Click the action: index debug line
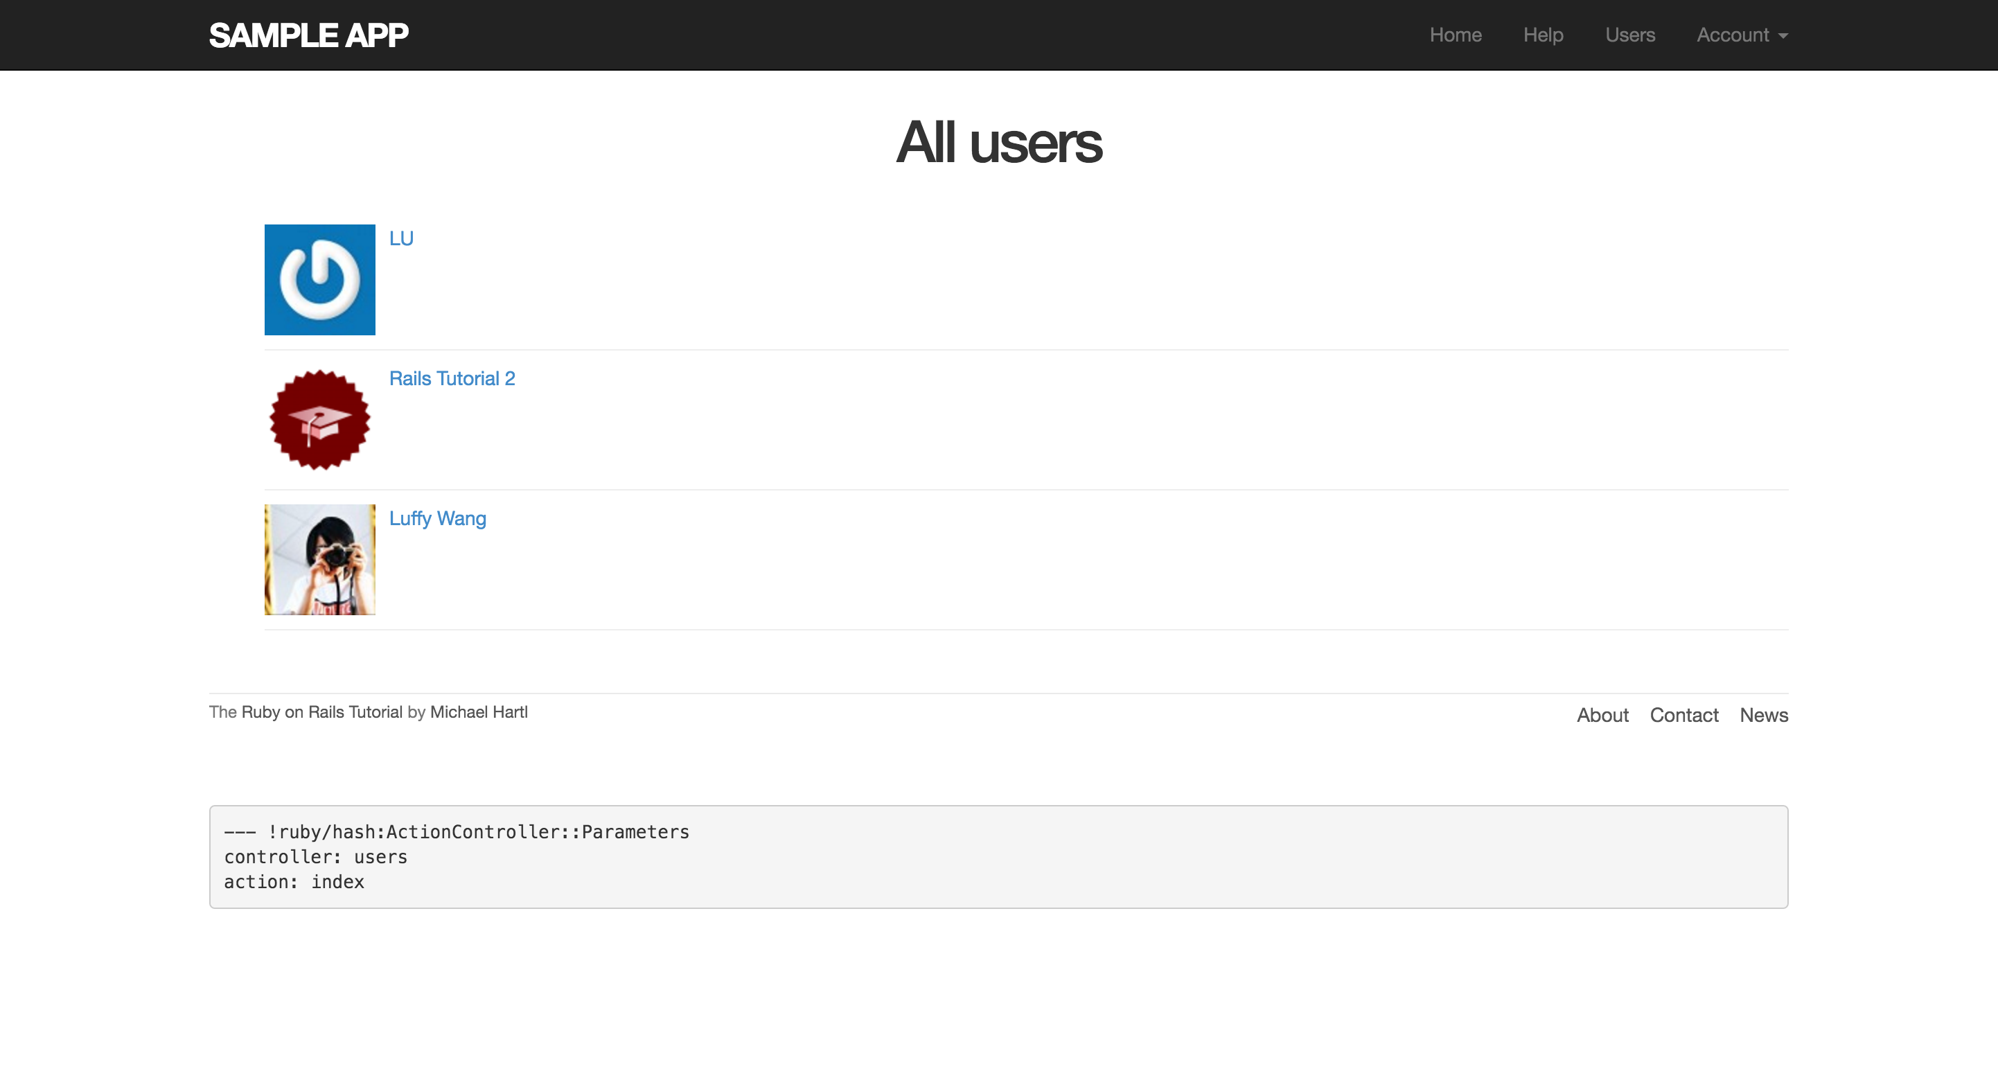 (x=294, y=882)
